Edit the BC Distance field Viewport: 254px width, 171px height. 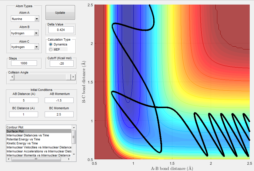[24, 114]
